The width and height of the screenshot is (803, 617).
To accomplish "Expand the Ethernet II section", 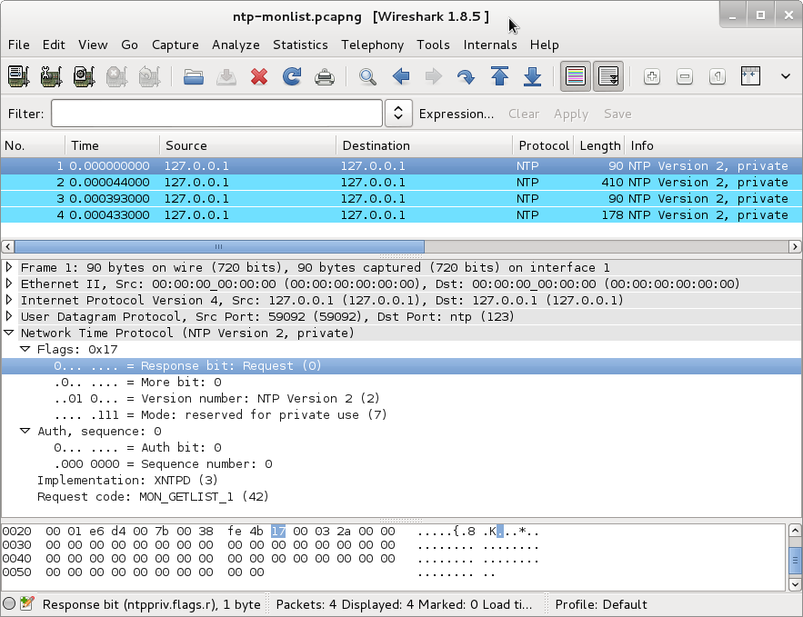I will [9, 284].
